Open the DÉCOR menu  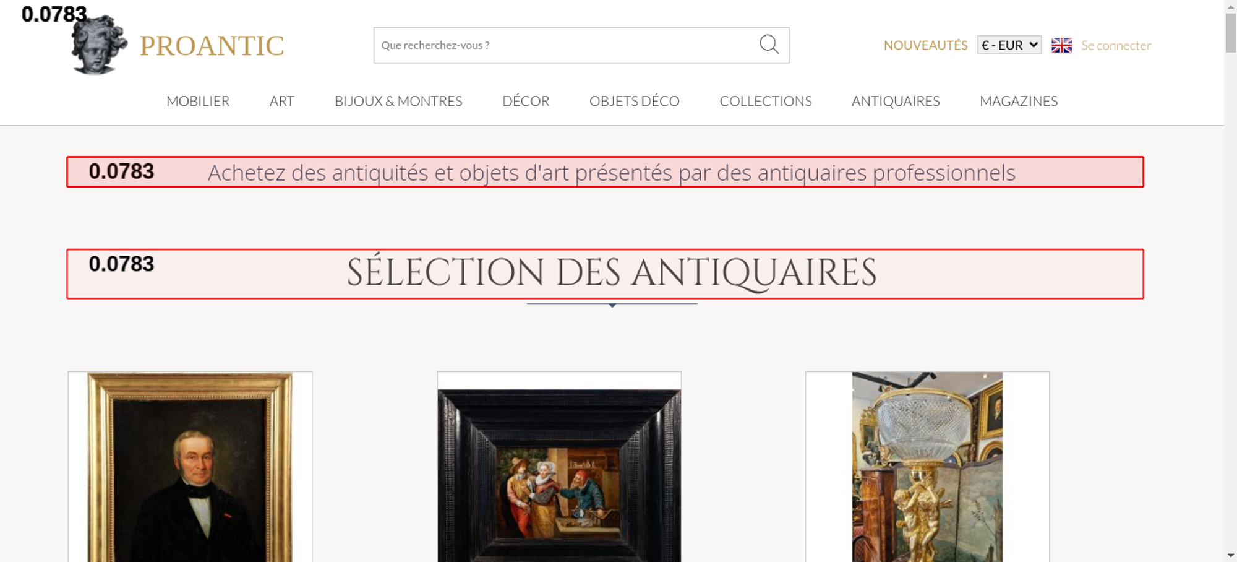[x=526, y=101]
